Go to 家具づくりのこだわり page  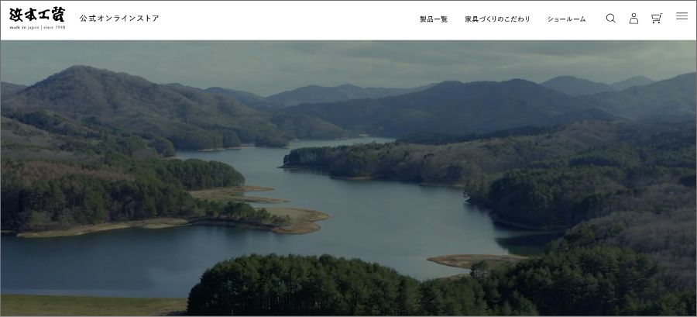[497, 19]
